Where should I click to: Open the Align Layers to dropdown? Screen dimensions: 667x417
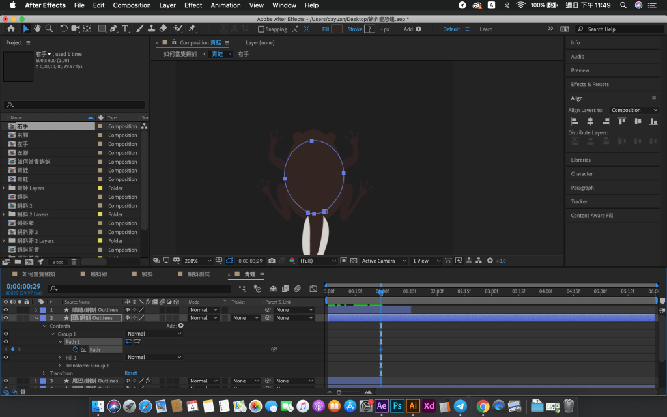coord(634,110)
